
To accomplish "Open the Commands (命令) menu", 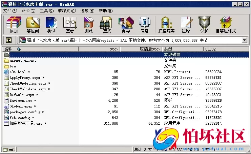I will click(28, 11).
